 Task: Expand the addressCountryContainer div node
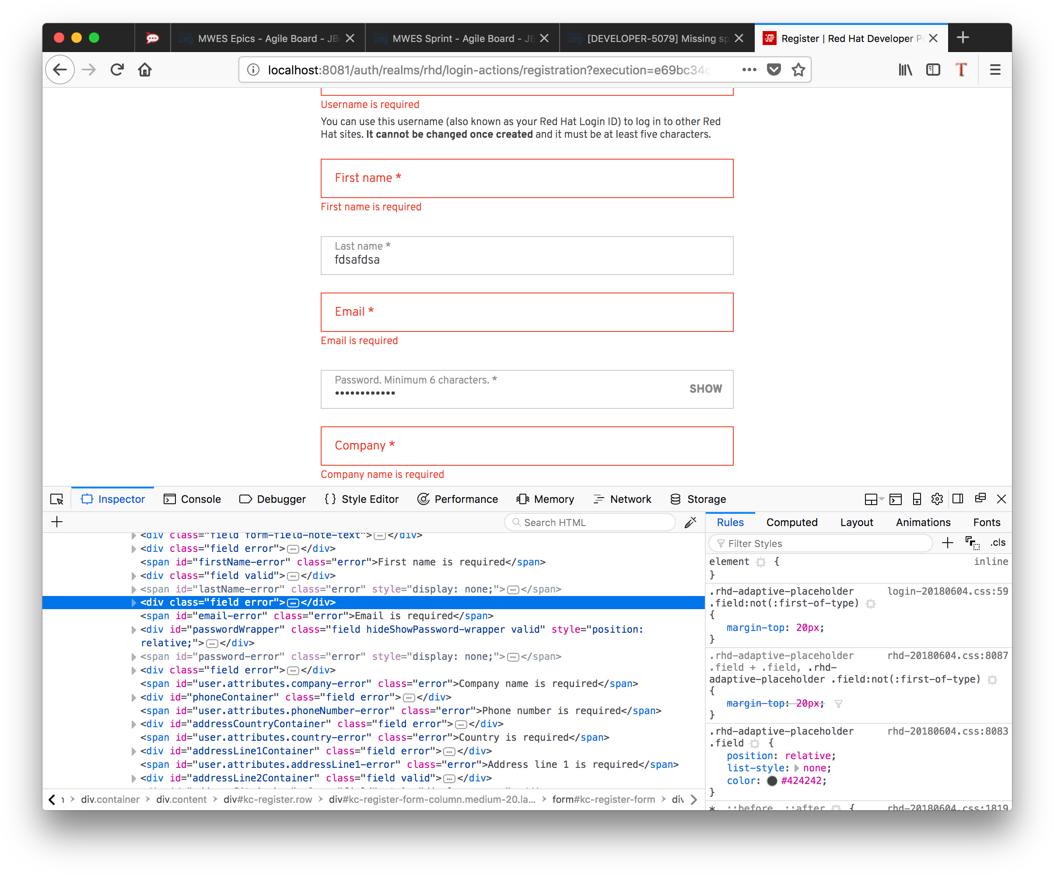point(133,724)
